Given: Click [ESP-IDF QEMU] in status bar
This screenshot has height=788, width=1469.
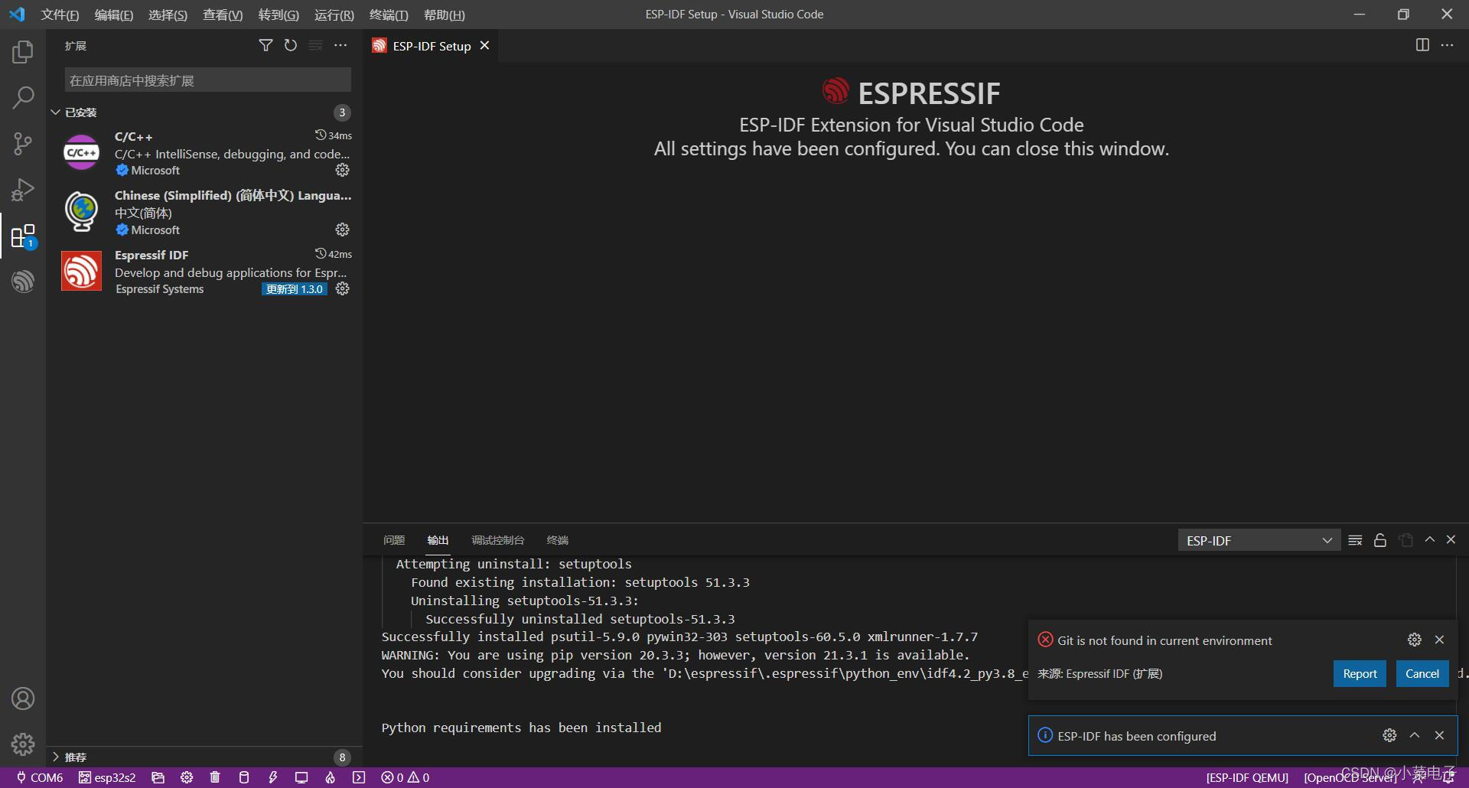Looking at the screenshot, I should pyautogui.click(x=1247, y=777).
